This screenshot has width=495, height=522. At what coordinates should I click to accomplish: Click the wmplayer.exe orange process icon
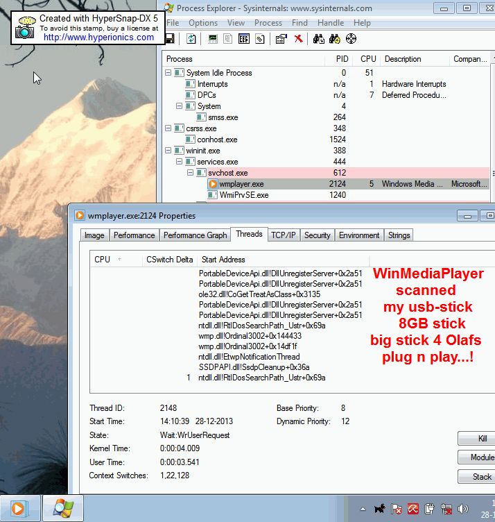[x=213, y=184]
